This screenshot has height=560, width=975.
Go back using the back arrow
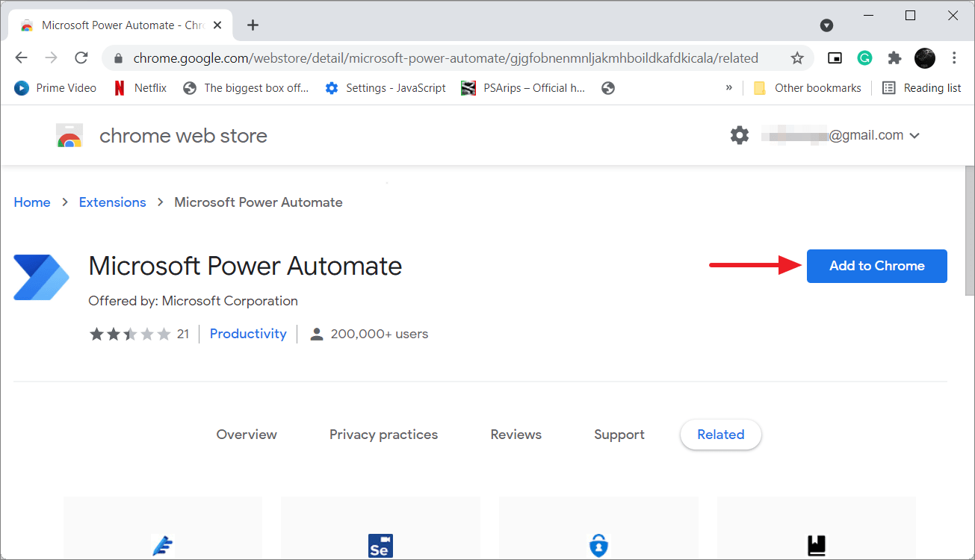click(21, 57)
